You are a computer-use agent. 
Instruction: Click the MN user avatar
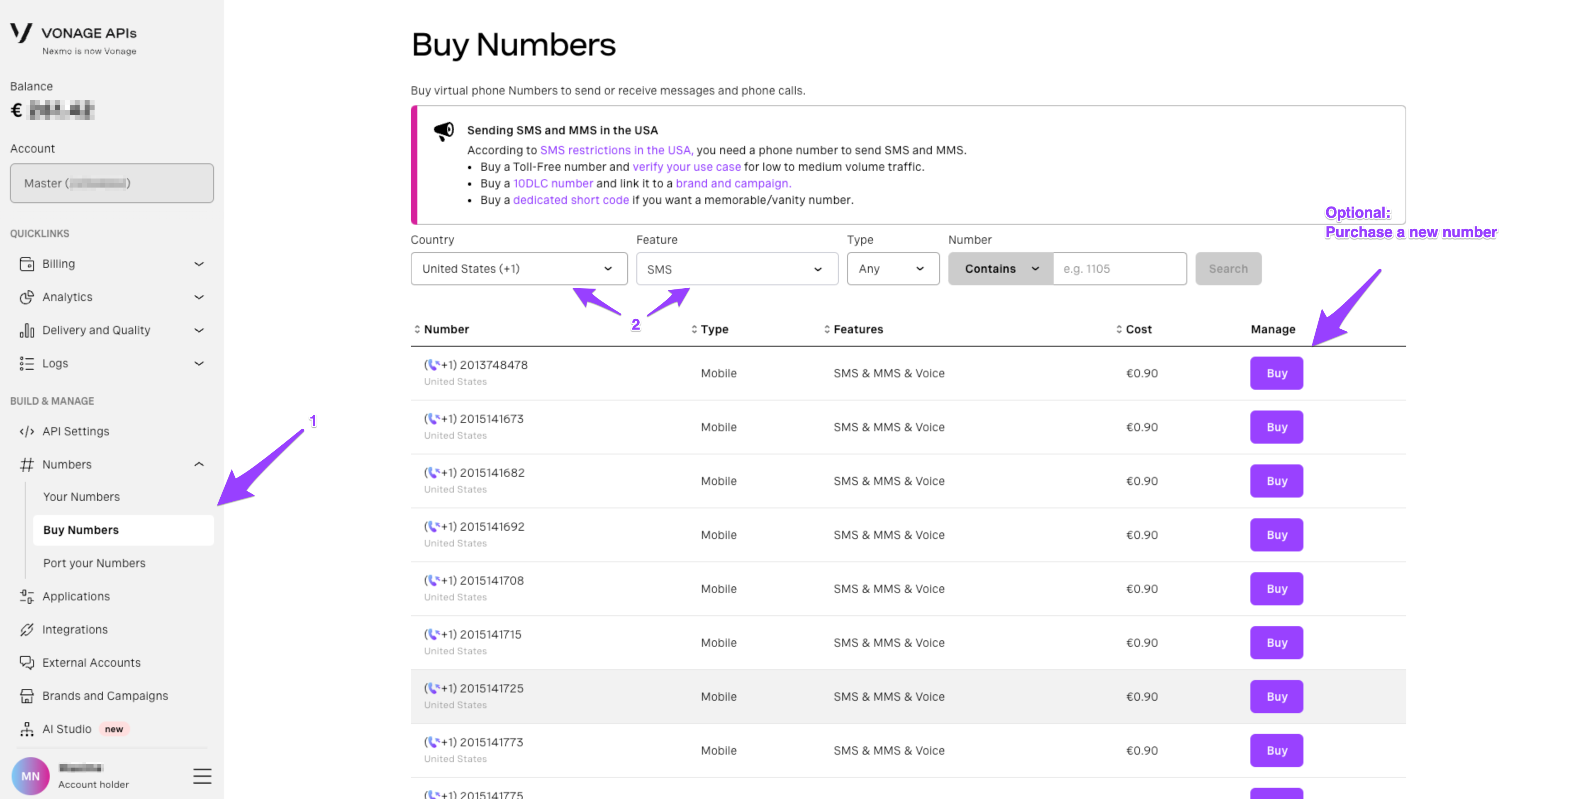30,776
